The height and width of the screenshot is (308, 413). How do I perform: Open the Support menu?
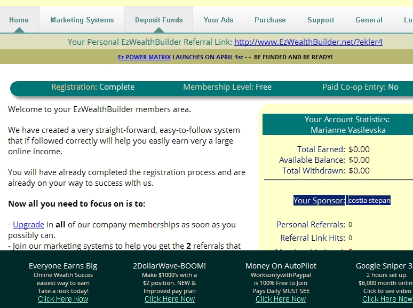321,20
